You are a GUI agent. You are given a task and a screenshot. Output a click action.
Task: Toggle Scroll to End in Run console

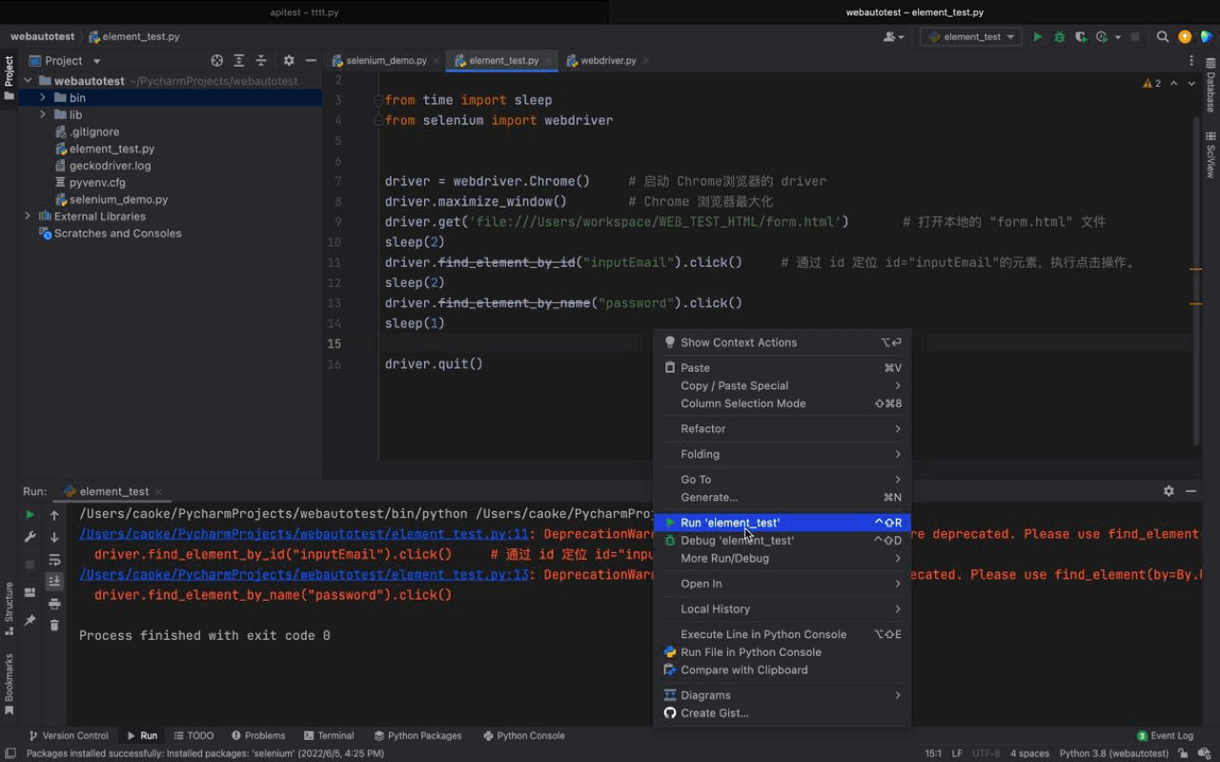(x=54, y=582)
